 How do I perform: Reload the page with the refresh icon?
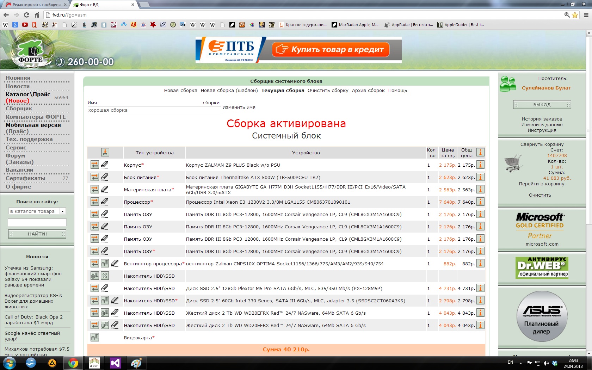26,15
